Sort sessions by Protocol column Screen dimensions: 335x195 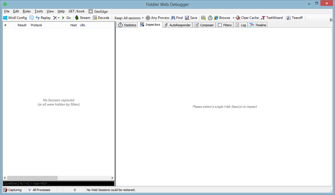(37, 25)
